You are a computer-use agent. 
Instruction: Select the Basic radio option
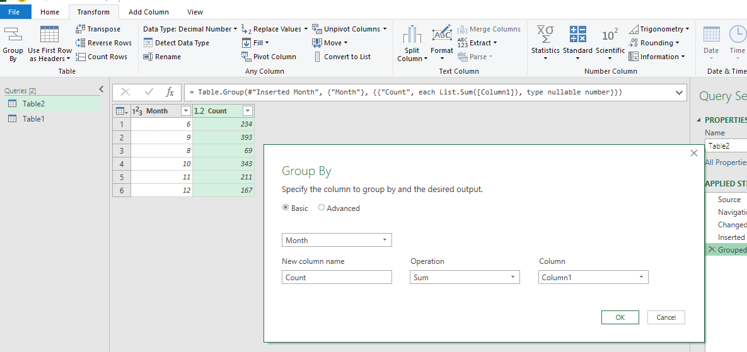(x=286, y=207)
